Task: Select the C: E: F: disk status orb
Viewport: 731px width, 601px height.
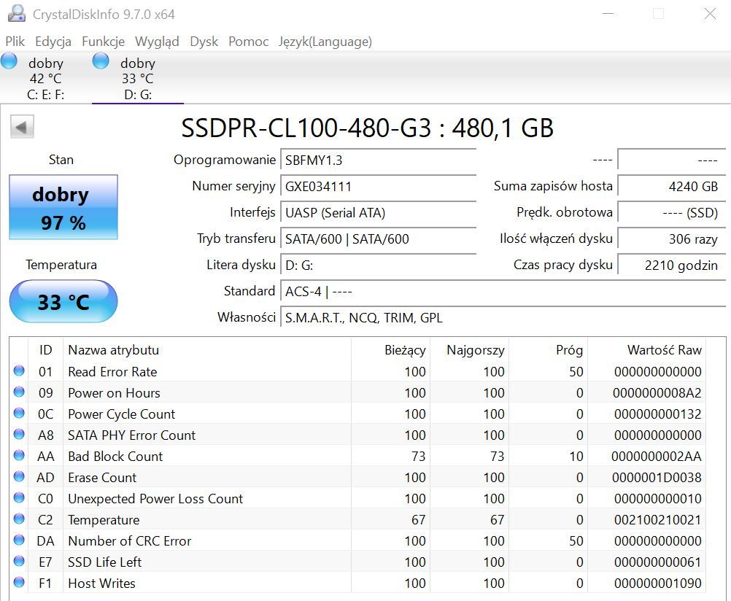Action: pyautogui.click(x=9, y=61)
